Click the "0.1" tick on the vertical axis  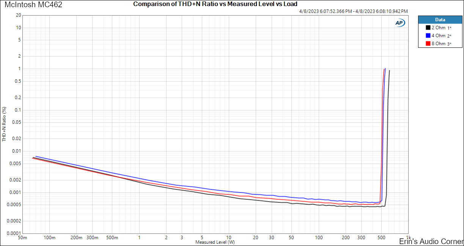(18, 110)
